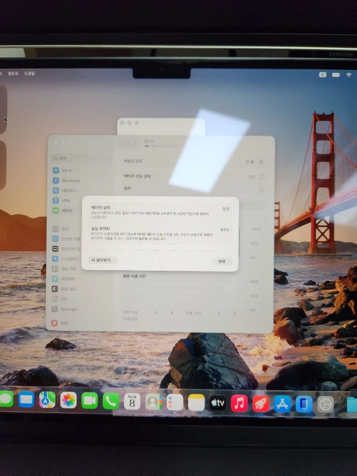This screenshot has height=476, width=357.
Task: Open Photos from the Dock
Action: (68, 400)
